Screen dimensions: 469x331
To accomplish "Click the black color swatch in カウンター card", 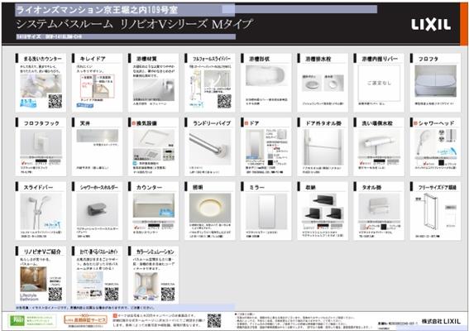I will click(154, 225).
